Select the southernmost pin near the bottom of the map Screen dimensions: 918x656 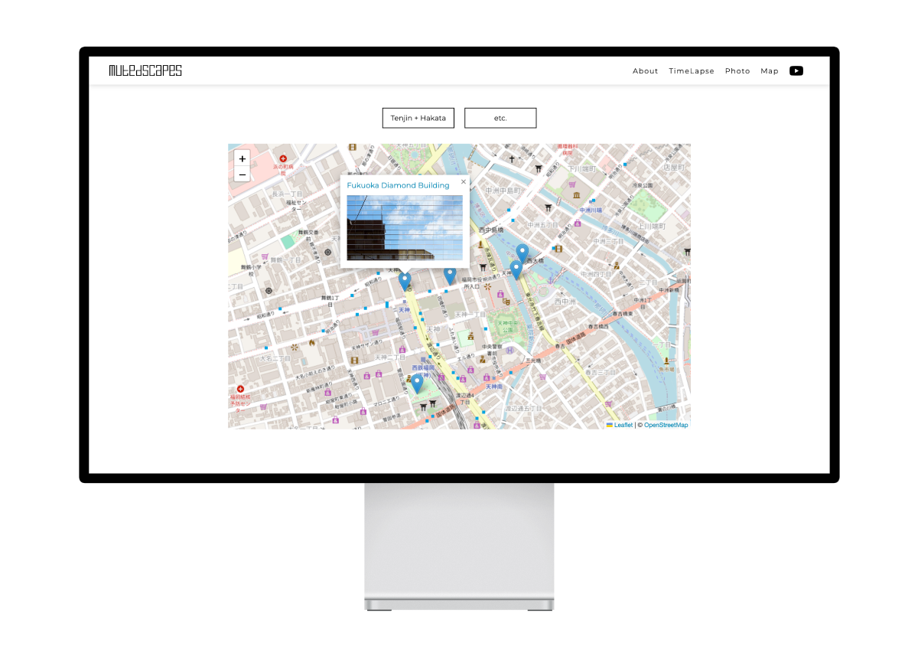[x=417, y=383]
